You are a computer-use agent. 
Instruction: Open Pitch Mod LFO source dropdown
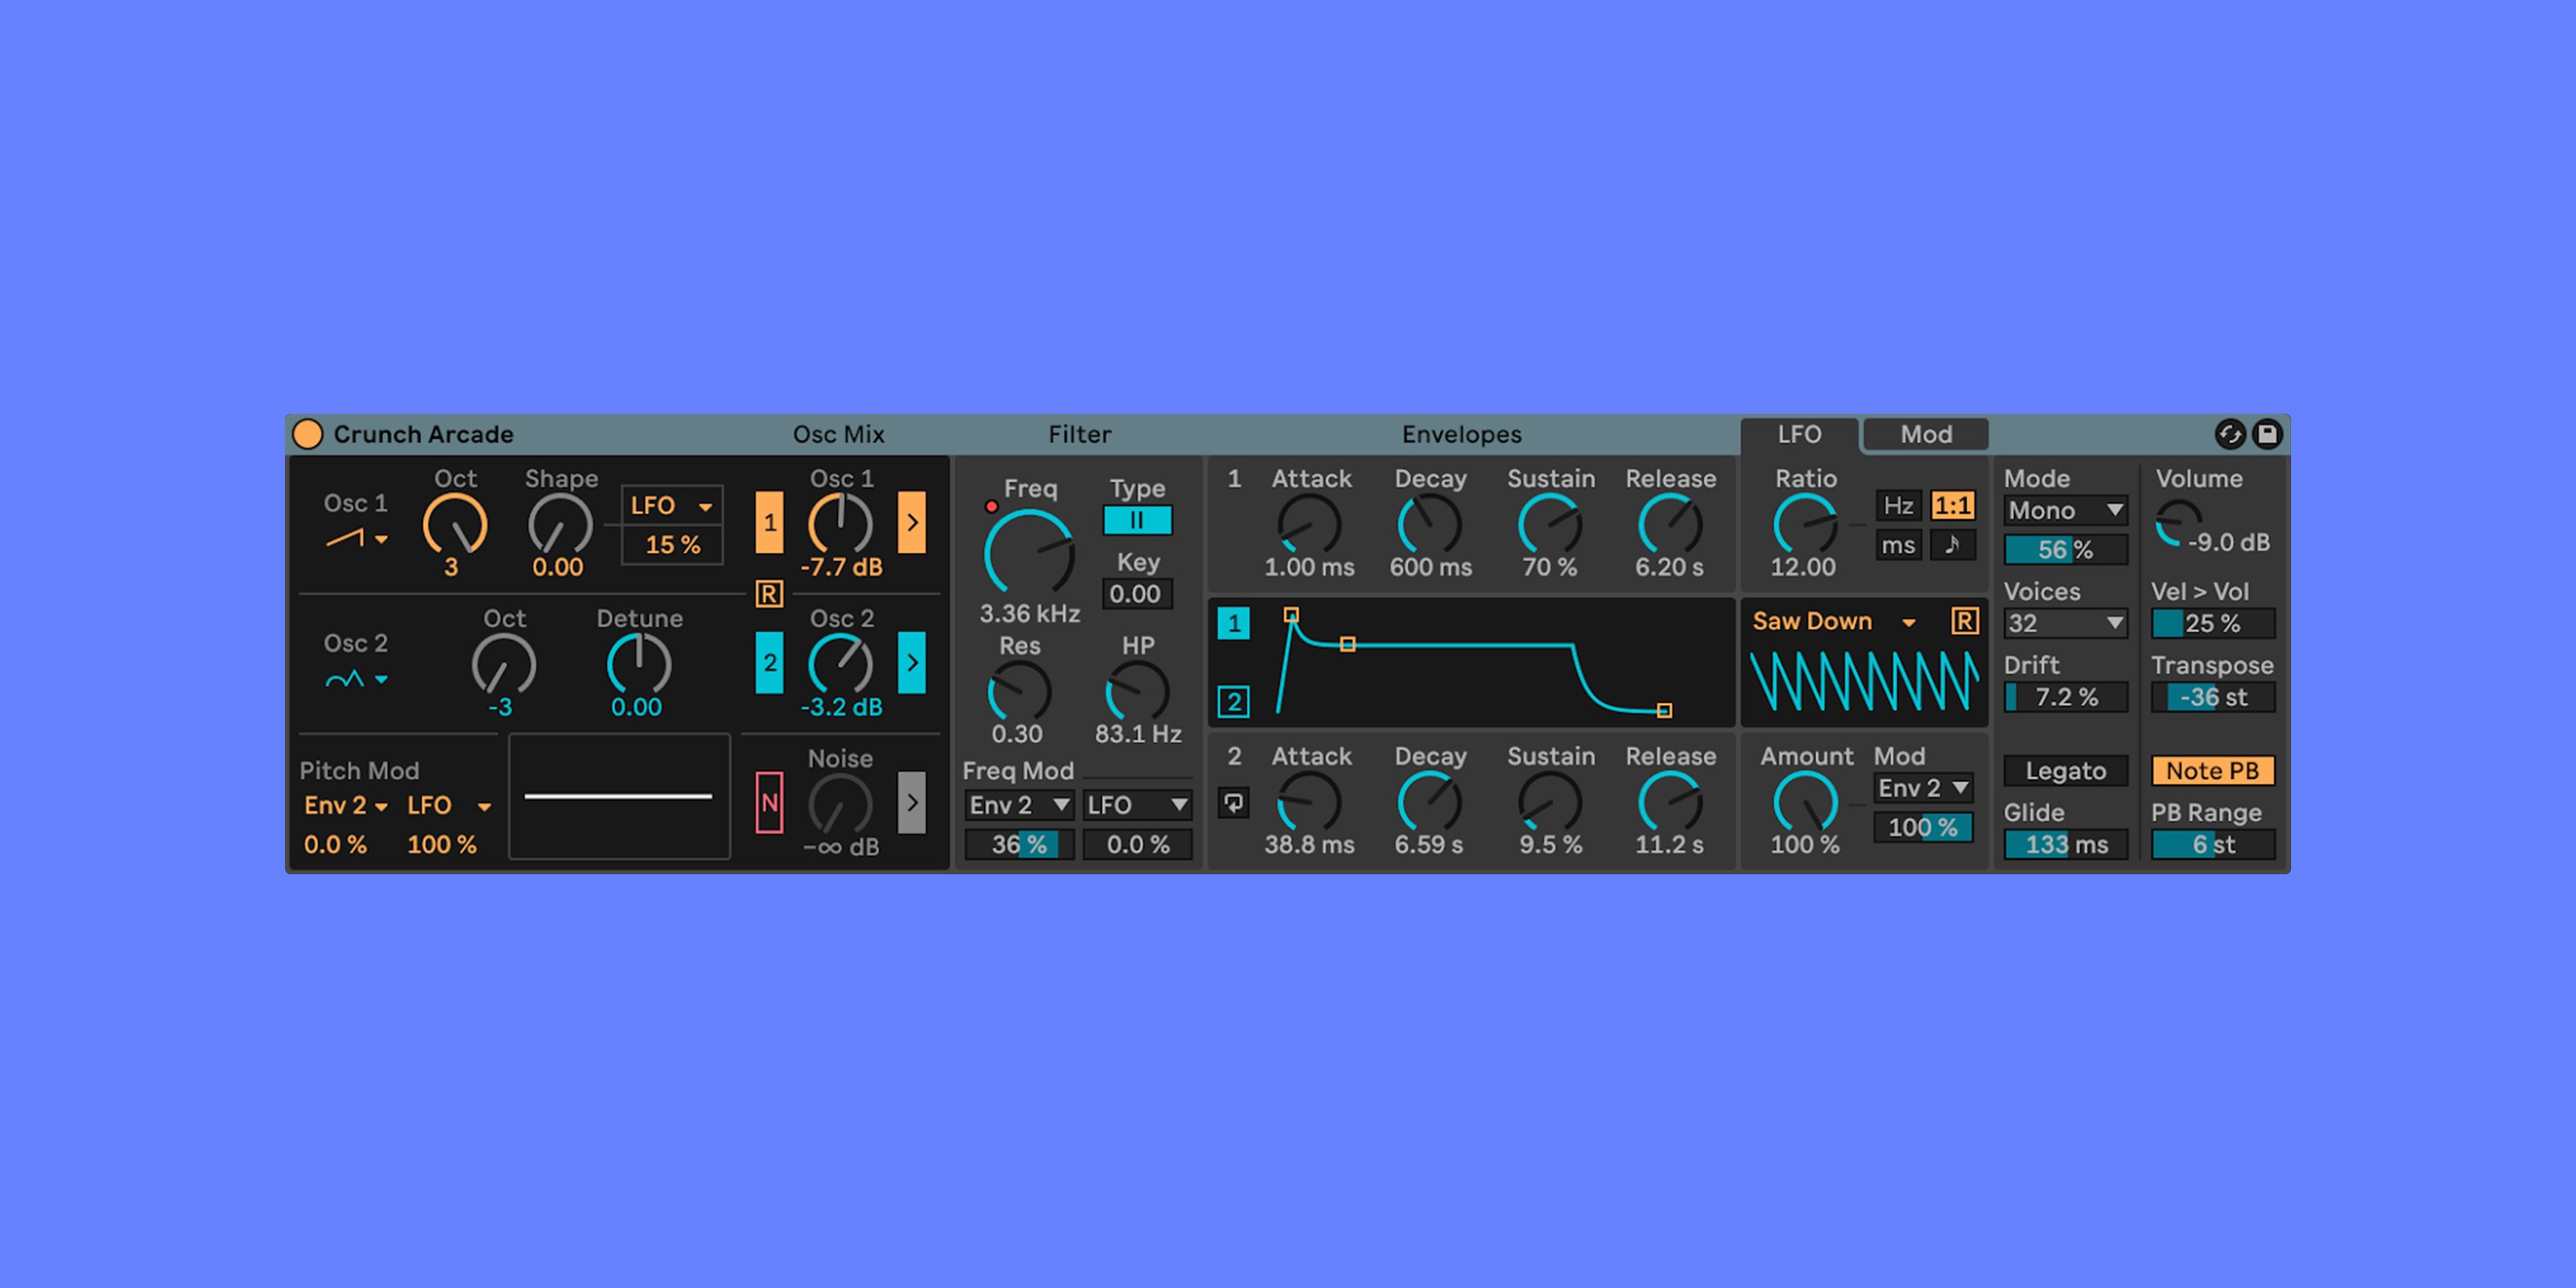coord(448,805)
